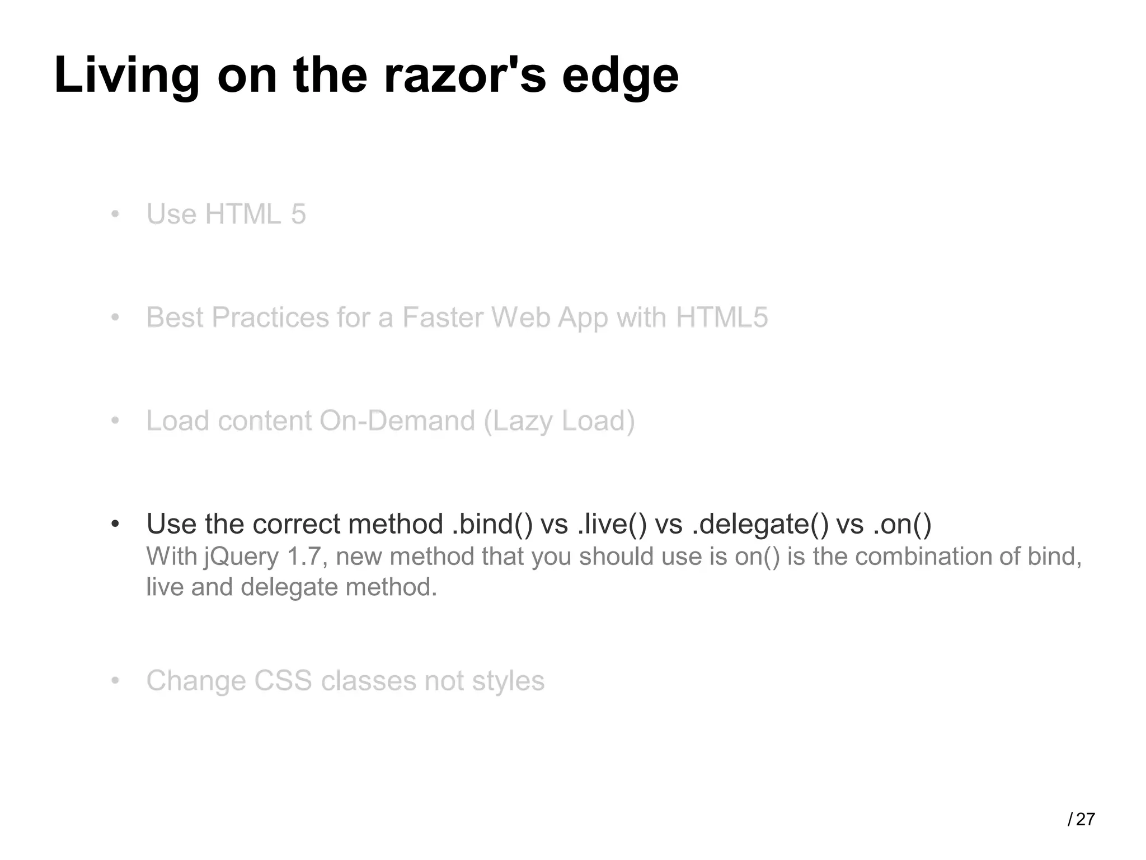Click the "/ 27" page number
1146x860 pixels.
point(1081,819)
